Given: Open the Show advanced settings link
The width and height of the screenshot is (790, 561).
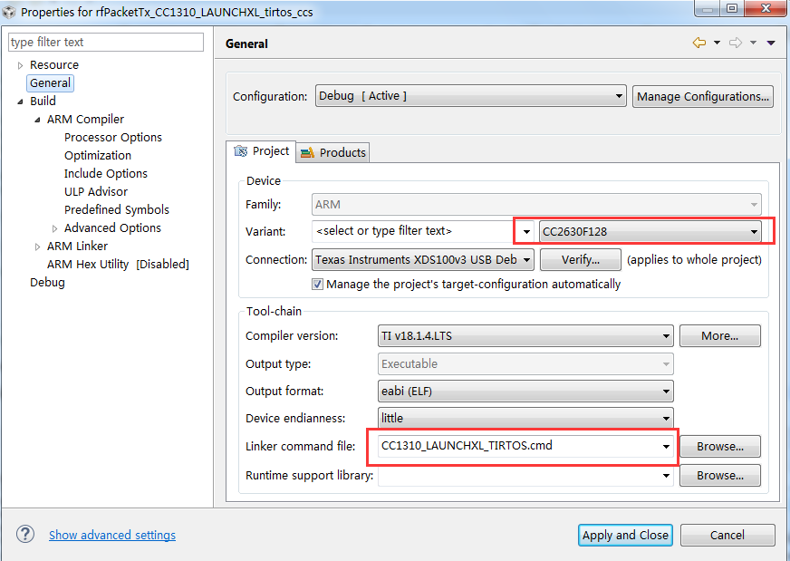Looking at the screenshot, I should pos(112,536).
